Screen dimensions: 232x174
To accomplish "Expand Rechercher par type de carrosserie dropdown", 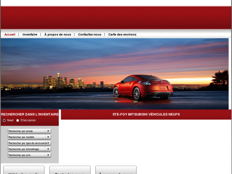I will 29,143.
